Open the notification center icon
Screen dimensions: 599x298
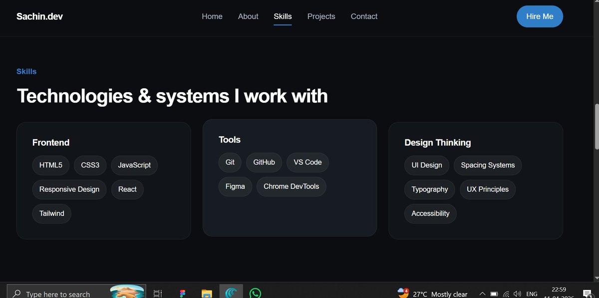tap(587, 294)
